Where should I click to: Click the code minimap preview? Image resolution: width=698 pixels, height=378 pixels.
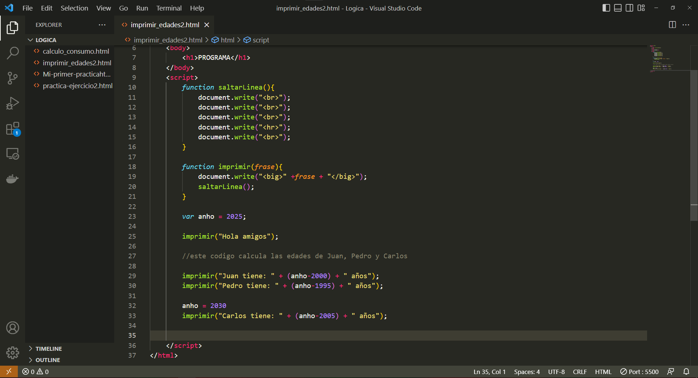click(662, 58)
